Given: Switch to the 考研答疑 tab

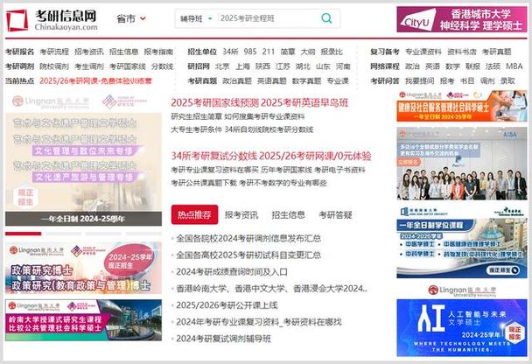Looking at the screenshot, I should [x=335, y=214].
